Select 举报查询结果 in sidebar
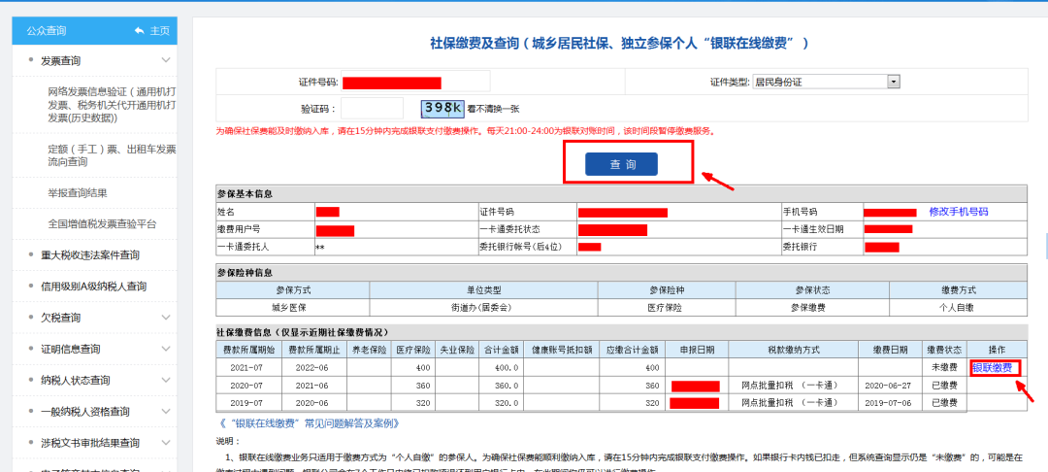 point(78,193)
